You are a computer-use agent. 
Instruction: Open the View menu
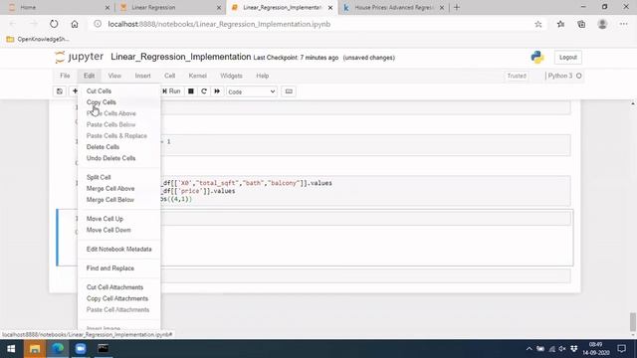tap(114, 76)
